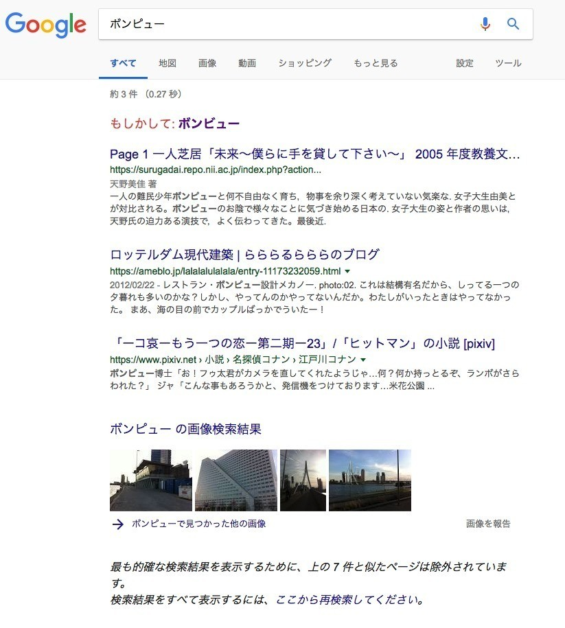Viewport: 565px width, 628px height.
Task: Open the ツール menu
Action: click(x=508, y=63)
